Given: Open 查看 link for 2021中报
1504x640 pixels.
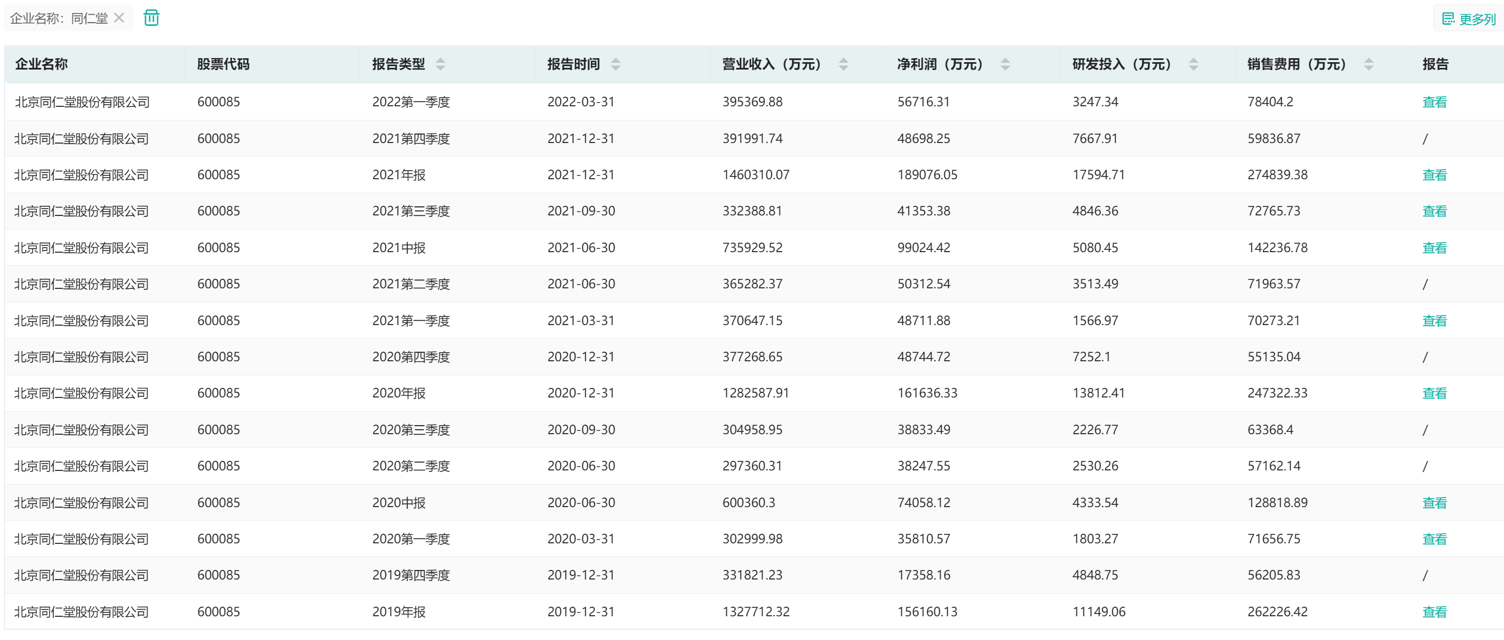Looking at the screenshot, I should (1434, 248).
